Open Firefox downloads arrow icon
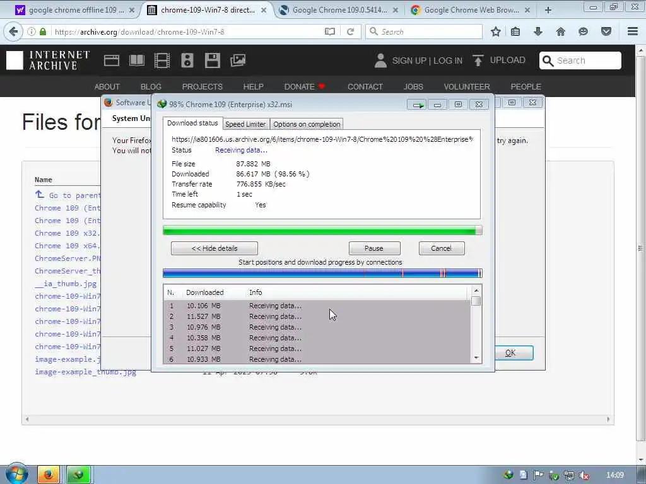646x484 pixels. pos(537,32)
